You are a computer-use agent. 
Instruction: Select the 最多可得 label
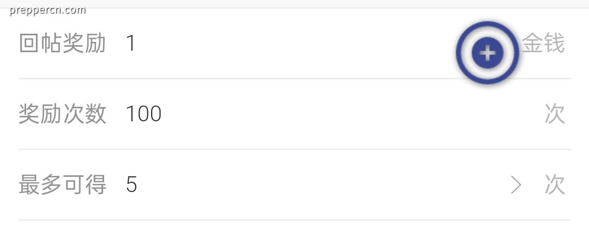click(62, 184)
